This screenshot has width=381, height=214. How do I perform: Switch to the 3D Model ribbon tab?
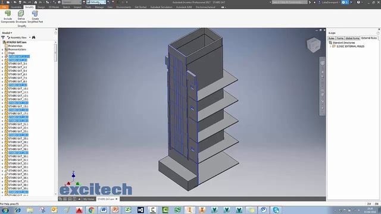click(54, 7)
